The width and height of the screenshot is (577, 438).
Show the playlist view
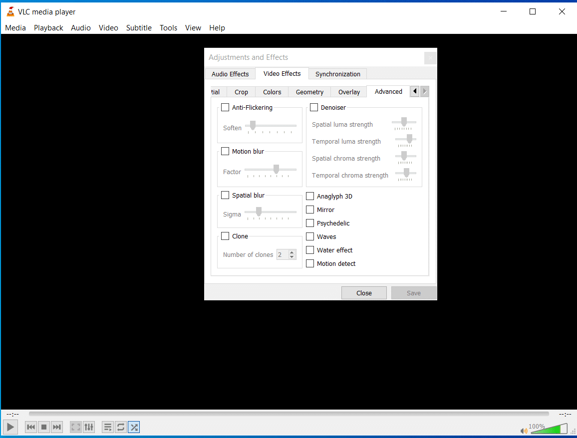click(107, 427)
